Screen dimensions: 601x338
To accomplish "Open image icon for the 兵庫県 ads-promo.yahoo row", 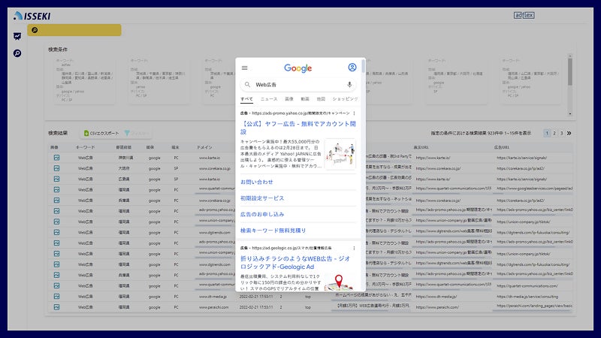I will 57,275.
